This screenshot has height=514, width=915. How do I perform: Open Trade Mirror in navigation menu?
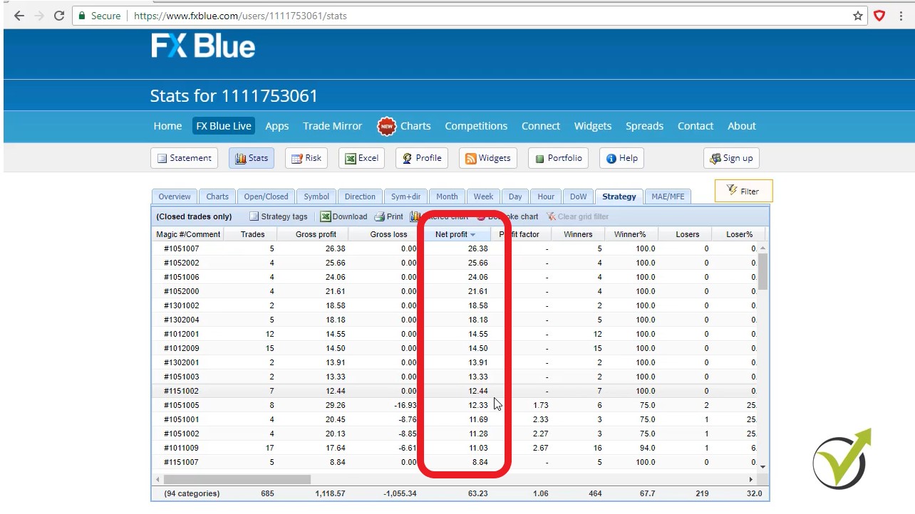(x=332, y=126)
